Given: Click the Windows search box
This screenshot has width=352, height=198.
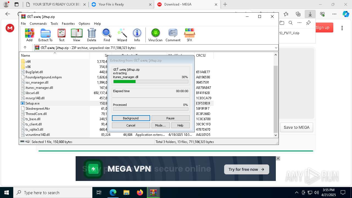Looking at the screenshot, I should pos(53,193).
